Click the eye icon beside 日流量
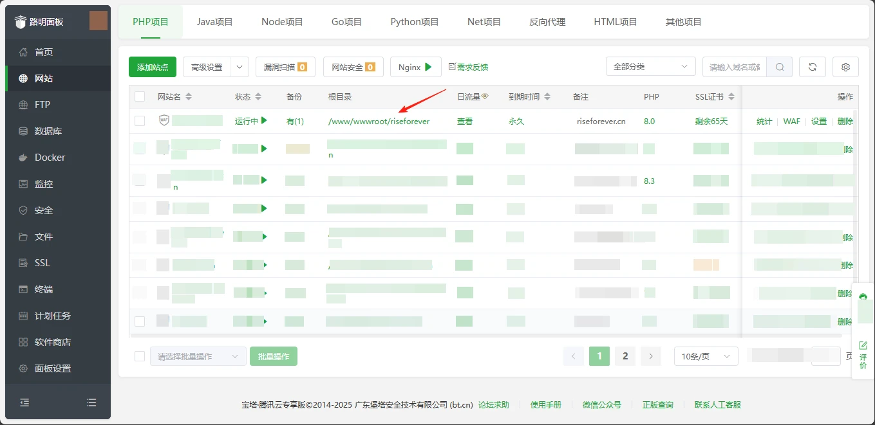Screen dimensions: 875x425 tap(485, 96)
